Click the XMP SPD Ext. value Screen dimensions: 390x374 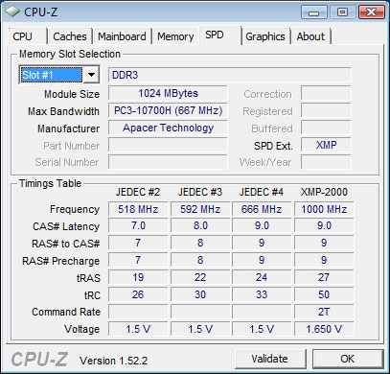326,145
